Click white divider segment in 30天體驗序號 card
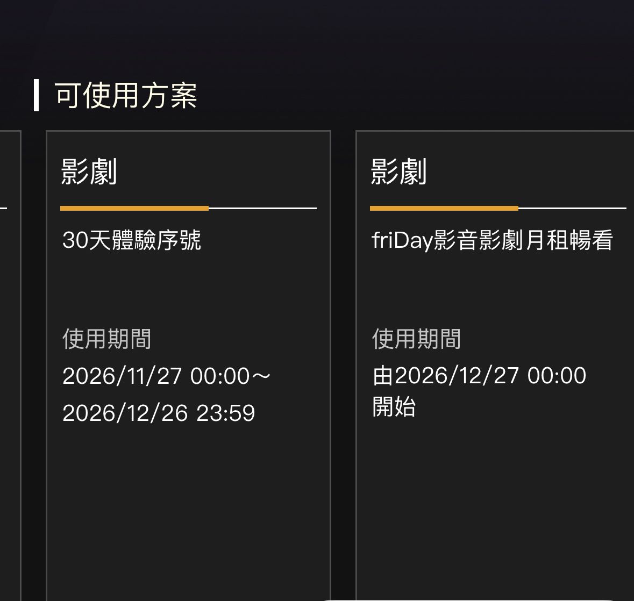634x601 pixels. coord(262,208)
